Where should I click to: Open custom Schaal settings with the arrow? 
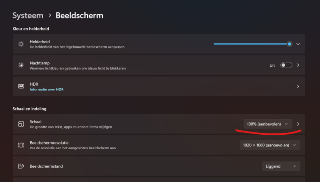[x=298, y=124]
